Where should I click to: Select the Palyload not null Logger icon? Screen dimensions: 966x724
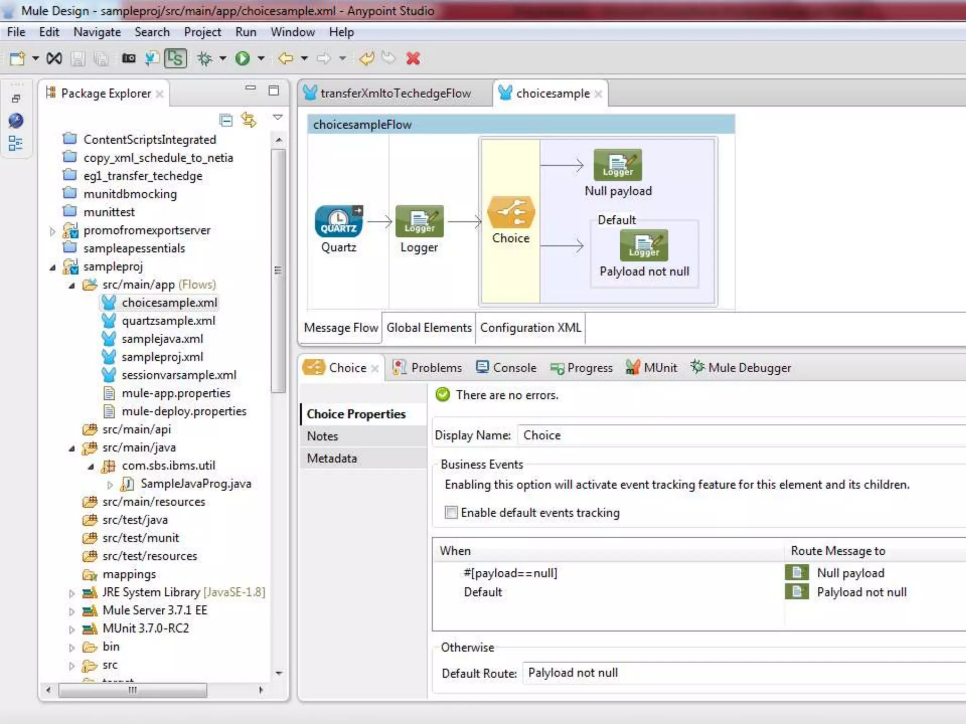644,245
